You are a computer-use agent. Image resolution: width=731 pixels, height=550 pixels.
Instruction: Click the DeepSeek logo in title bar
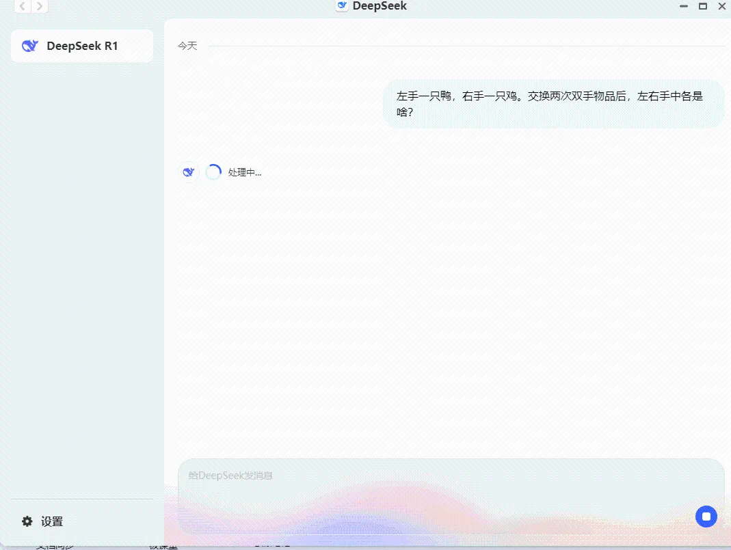pyautogui.click(x=342, y=5)
